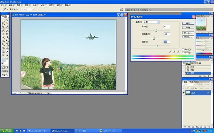Select the Notes tool
The width and height of the screenshot is (214, 133).
[x=3, y=52]
